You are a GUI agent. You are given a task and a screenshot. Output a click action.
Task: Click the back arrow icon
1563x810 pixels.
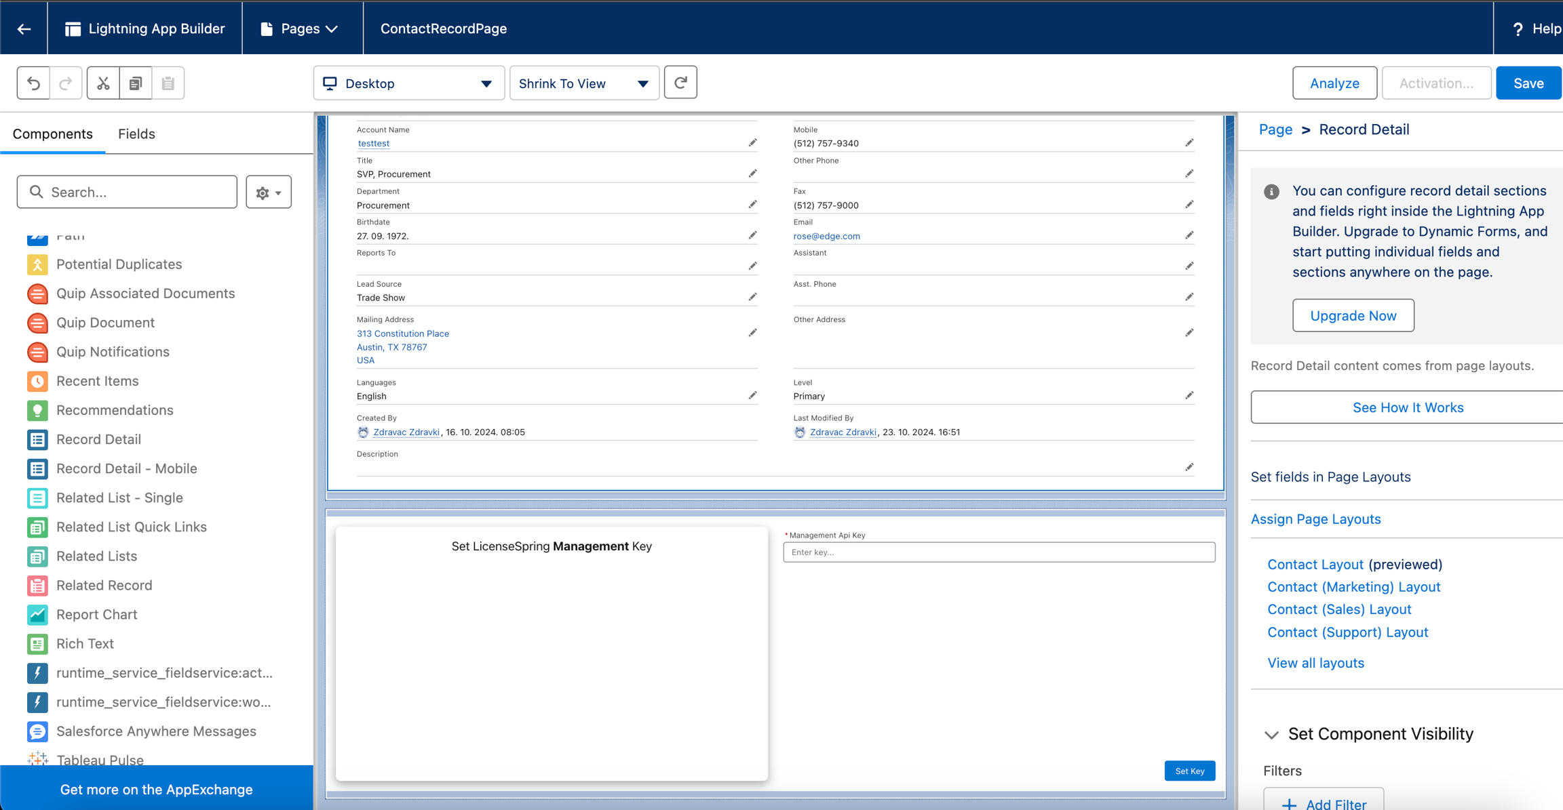pos(24,28)
